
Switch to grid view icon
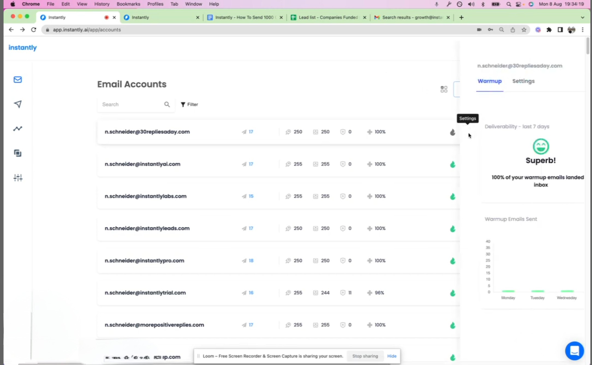pyautogui.click(x=444, y=89)
